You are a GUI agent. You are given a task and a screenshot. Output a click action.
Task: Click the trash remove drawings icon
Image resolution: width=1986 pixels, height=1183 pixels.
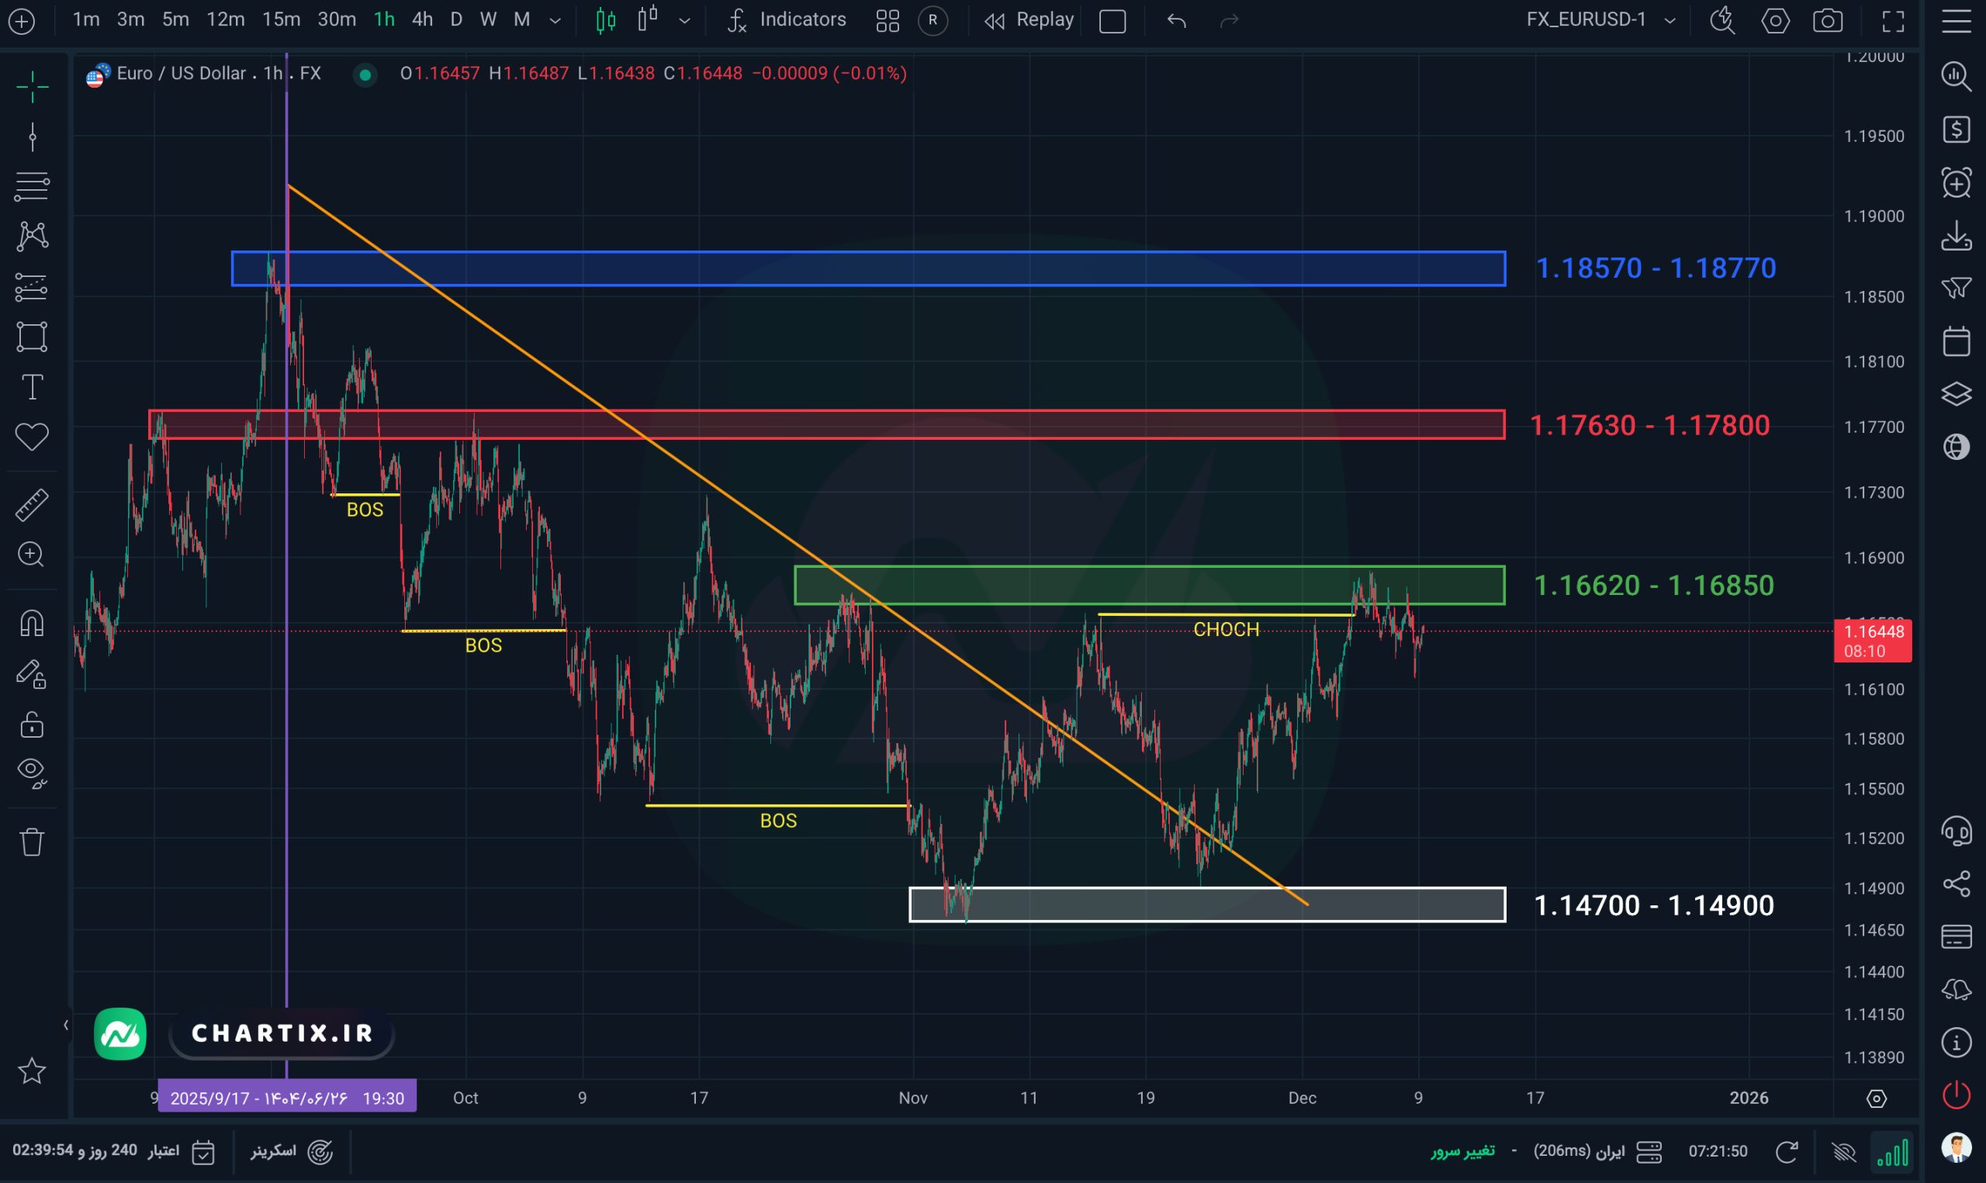[x=32, y=842]
